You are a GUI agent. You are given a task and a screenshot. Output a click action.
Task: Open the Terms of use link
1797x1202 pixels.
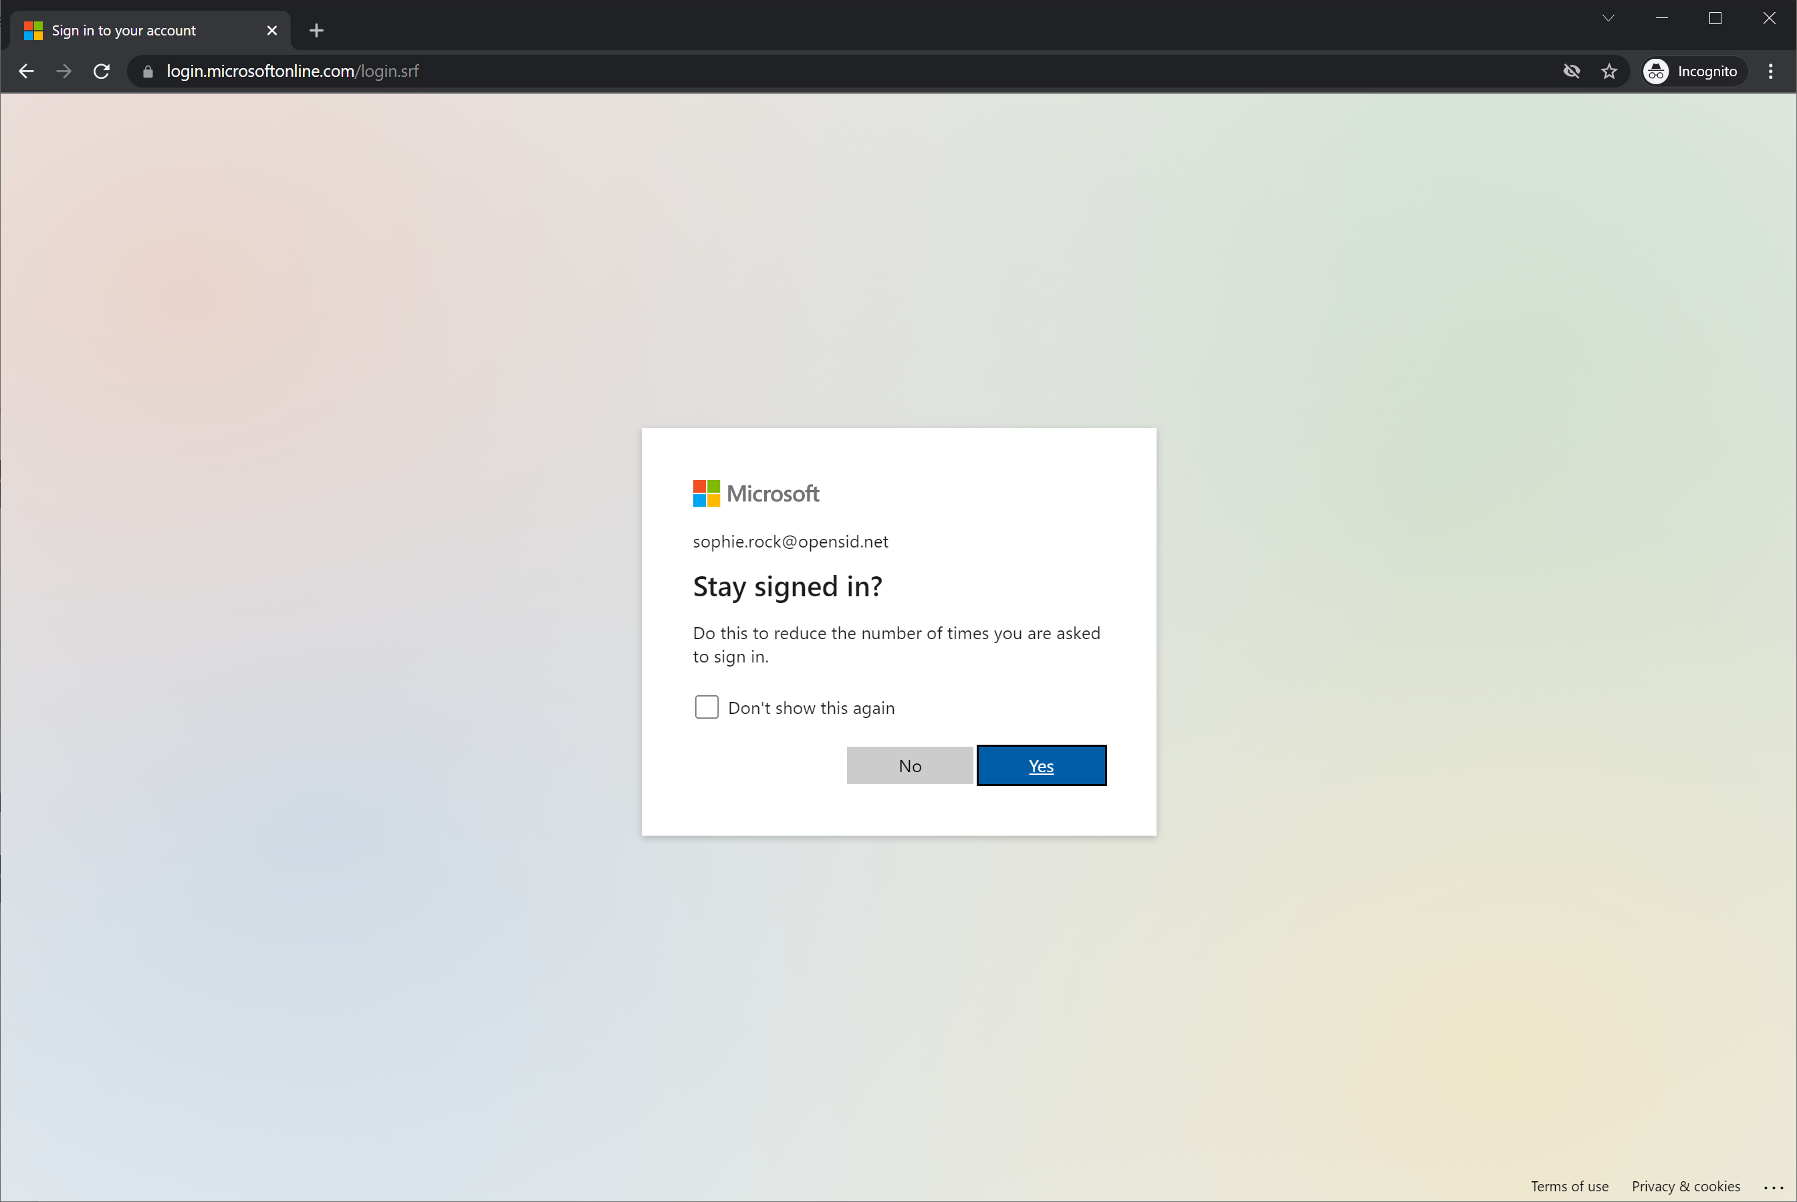point(1569,1186)
